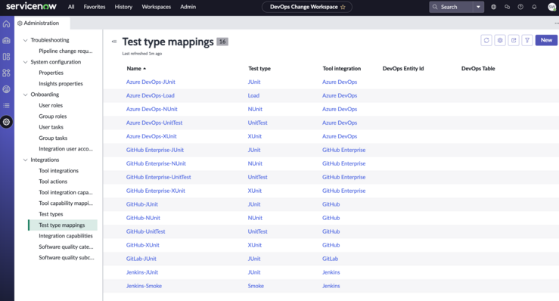Open the Favorites menu
The image size is (559, 301).
pyautogui.click(x=95, y=7)
